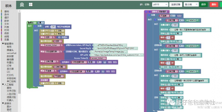Screen dimensions: 222x112
Task: Click gear icon on main 如果 block
Action: tap(35, 26)
